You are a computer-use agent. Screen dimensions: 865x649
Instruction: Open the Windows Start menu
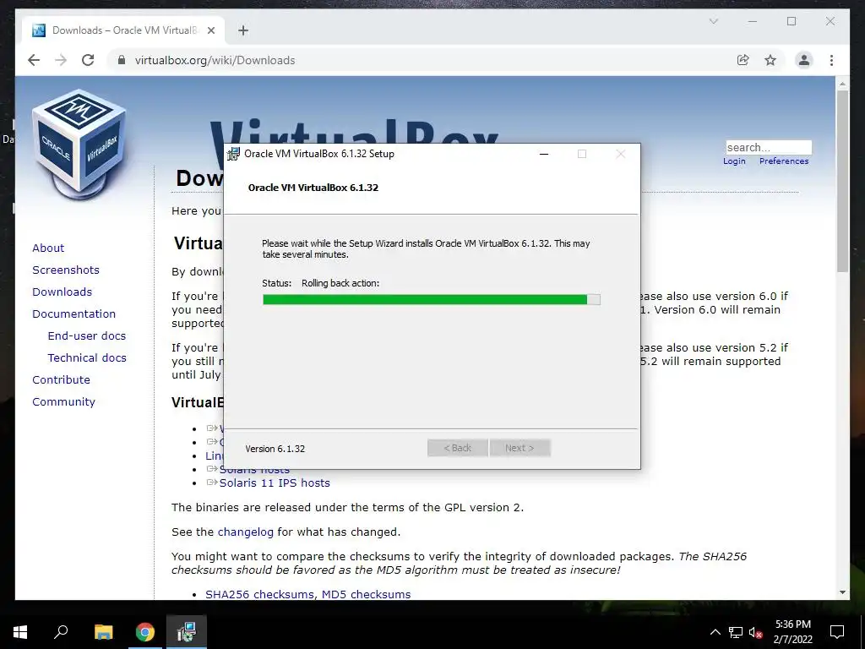(20, 632)
